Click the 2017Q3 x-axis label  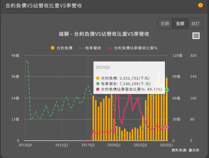(x=88, y=145)
